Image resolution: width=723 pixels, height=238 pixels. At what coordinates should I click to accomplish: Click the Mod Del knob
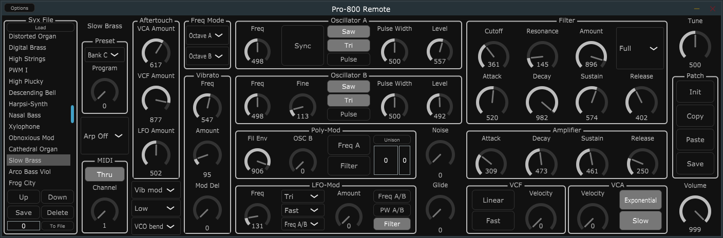(x=207, y=208)
